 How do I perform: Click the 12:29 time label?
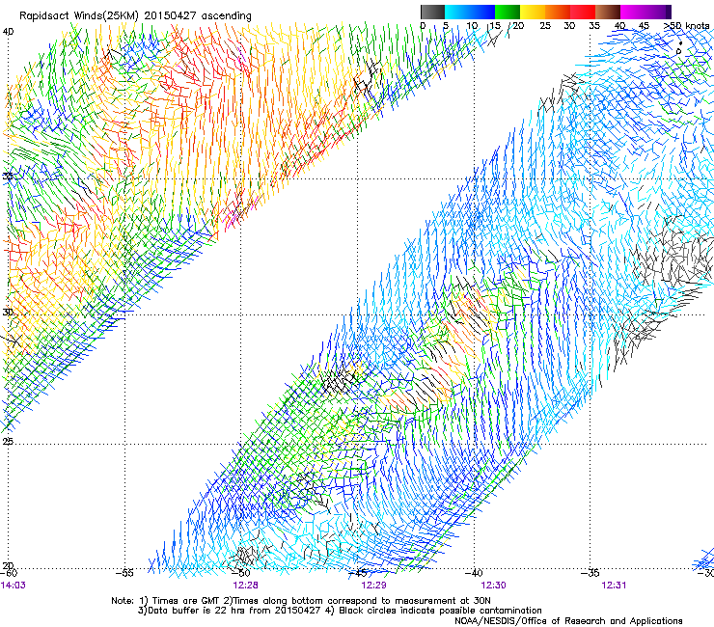373,586
